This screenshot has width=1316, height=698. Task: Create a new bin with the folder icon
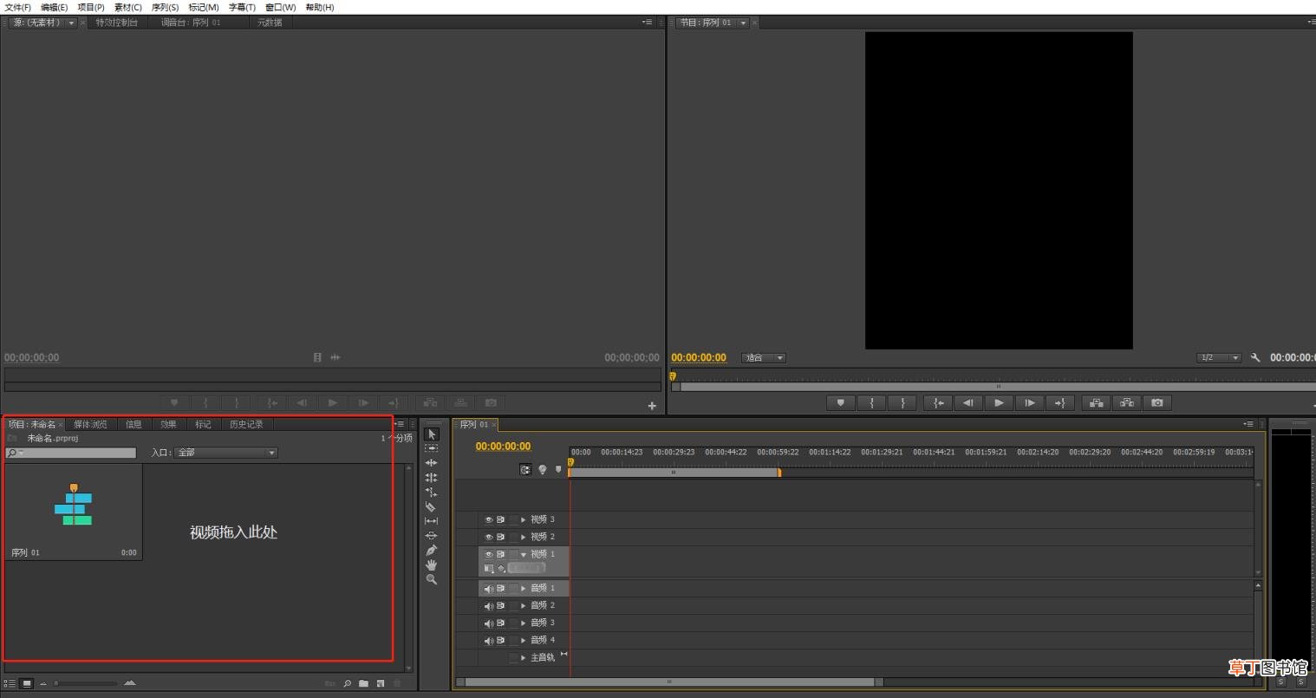click(x=363, y=683)
